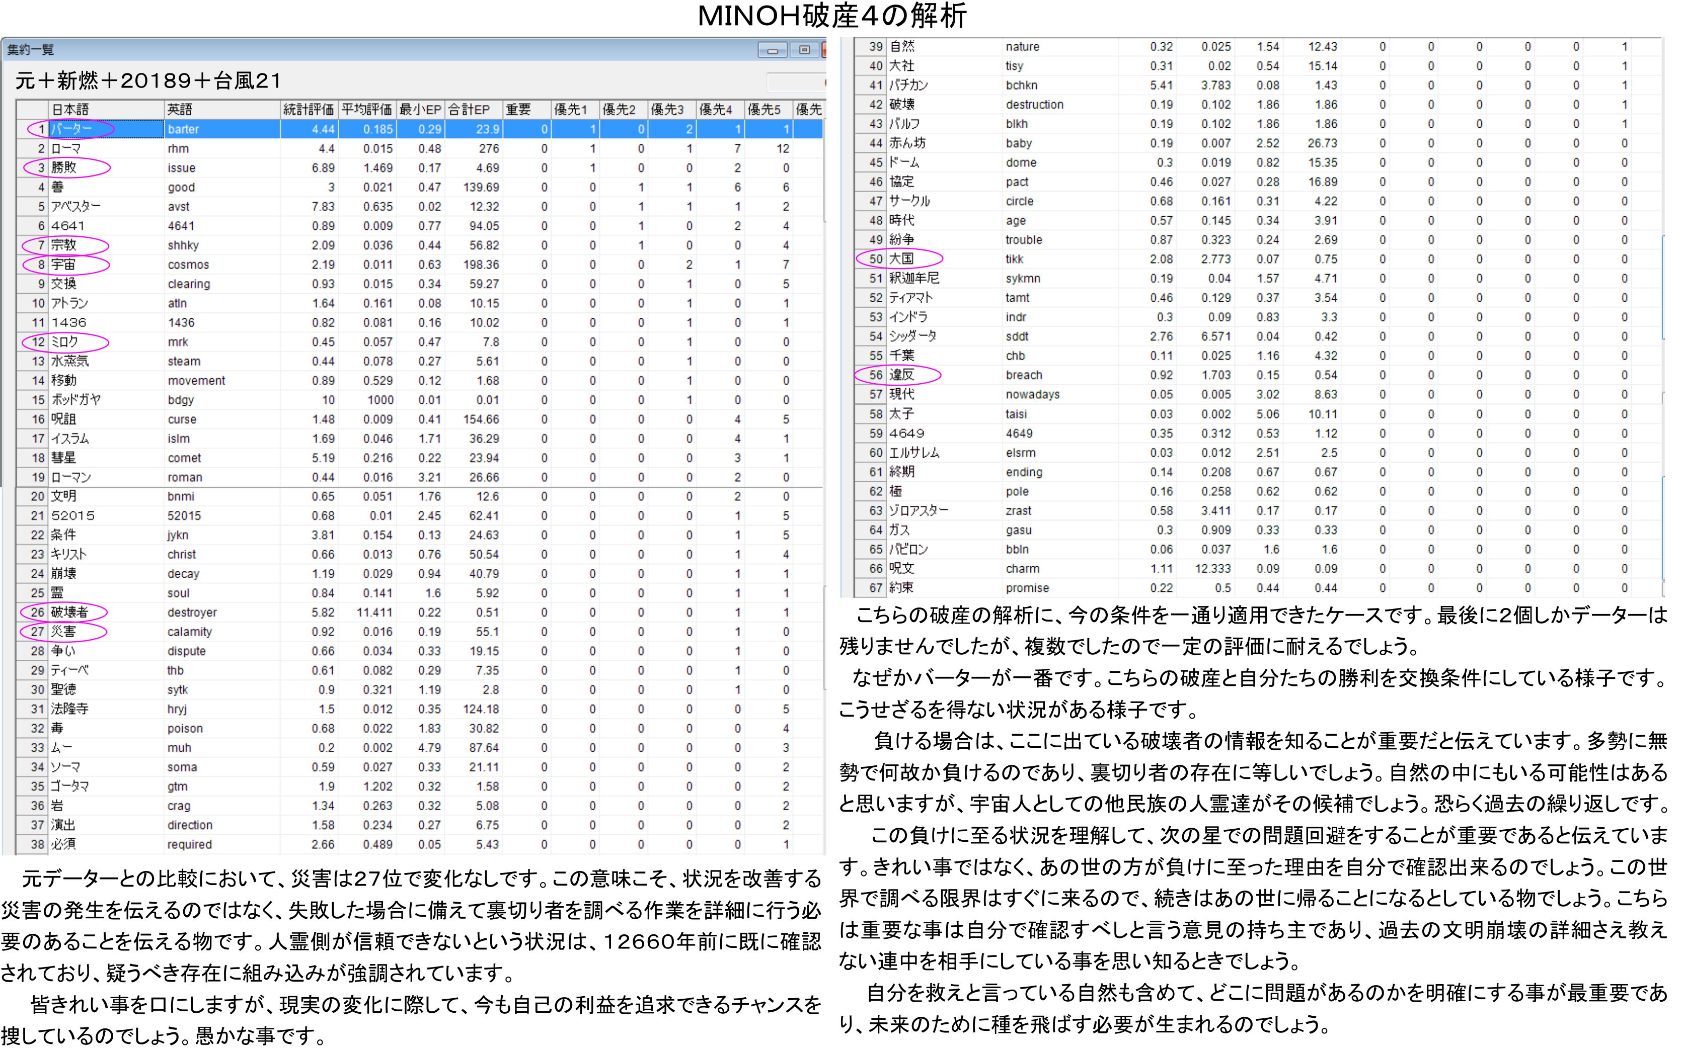Click the 合計EP column header
The image size is (1682, 1054).
pyautogui.click(x=472, y=110)
